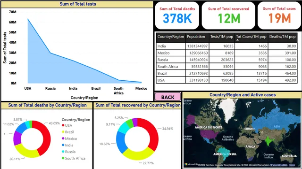302x169 pixels.
Task: Click population value 331198130
Action: (x=198, y=80)
